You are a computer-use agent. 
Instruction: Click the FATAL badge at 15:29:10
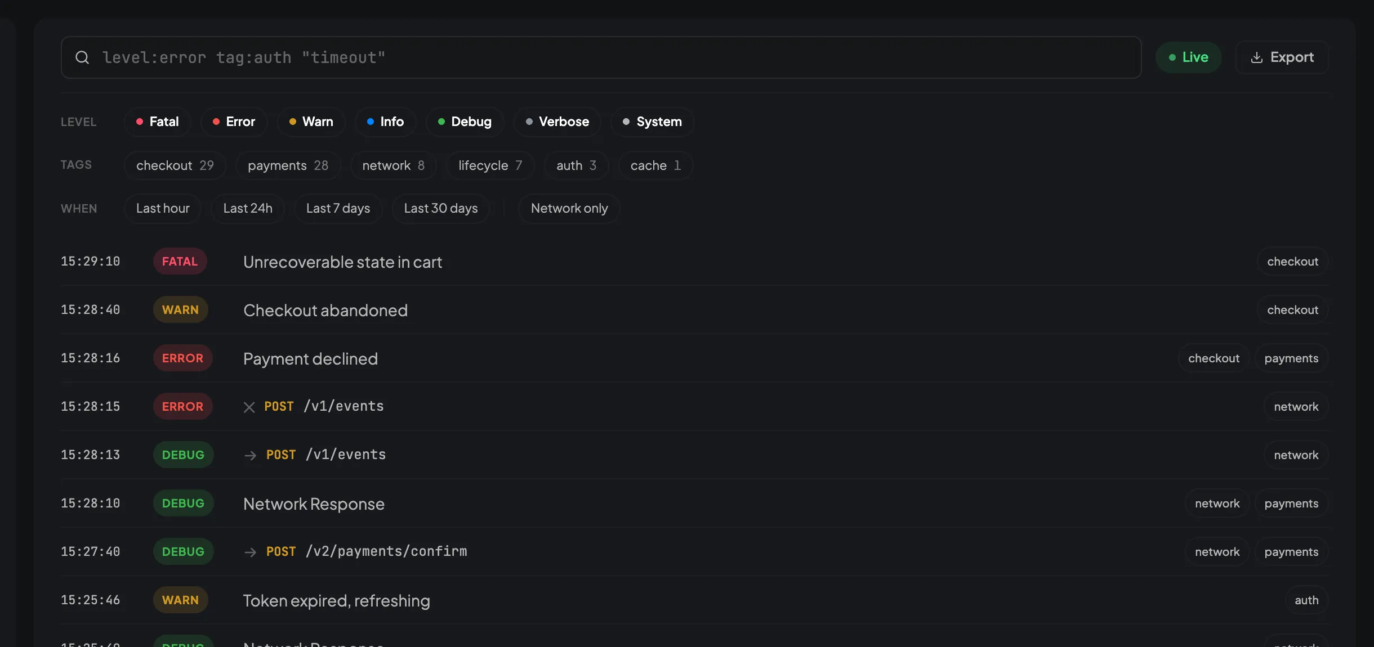(x=180, y=262)
